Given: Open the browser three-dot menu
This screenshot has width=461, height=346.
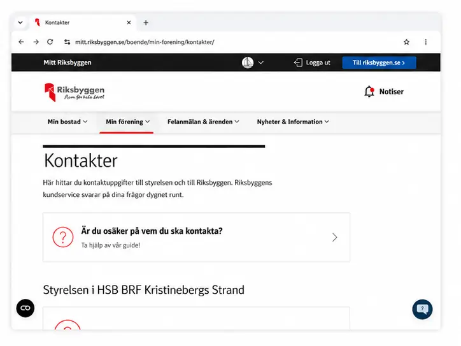Looking at the screenshot, I should coord(426,42).
